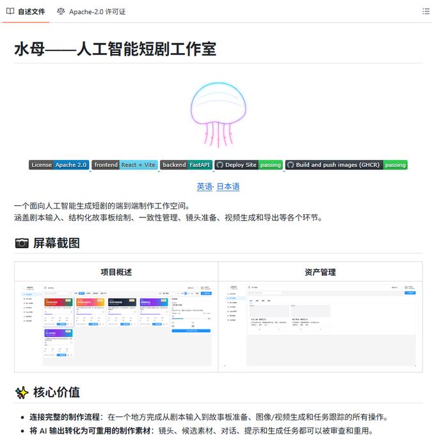The height and width of the screenshot is (435, 432).
Task: Click the GitHub icon in Deploy Site badge
Action: (x=220, y=165)
